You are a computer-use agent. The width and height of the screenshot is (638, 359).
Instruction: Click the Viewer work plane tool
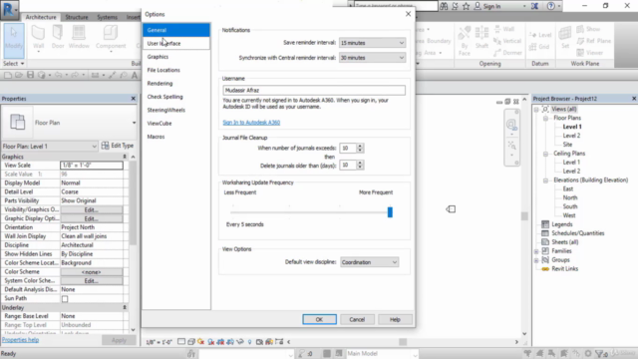[x=589, y=53]
